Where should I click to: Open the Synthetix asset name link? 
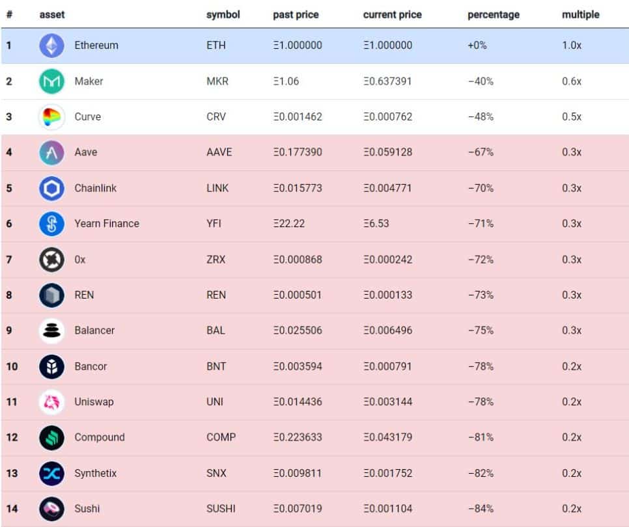(95, 473)
